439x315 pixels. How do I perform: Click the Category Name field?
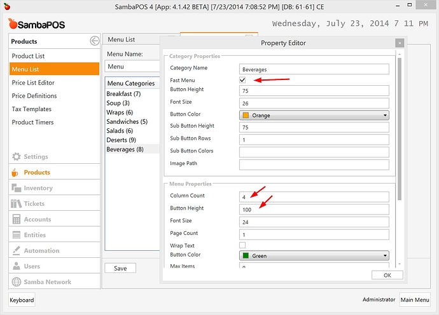tap(314, 69)
